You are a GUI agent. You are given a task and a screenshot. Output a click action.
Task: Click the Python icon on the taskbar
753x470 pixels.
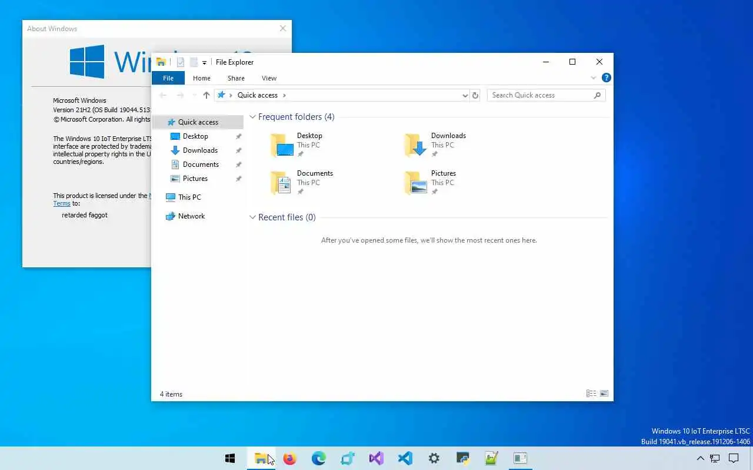(x=462, y=458)
